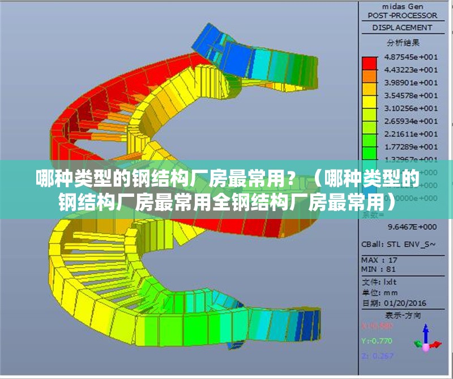The width and height of the screenshot is (453, 379).
Task: Click the pink axis origin sphere
Action: click(x=425, y=348)
